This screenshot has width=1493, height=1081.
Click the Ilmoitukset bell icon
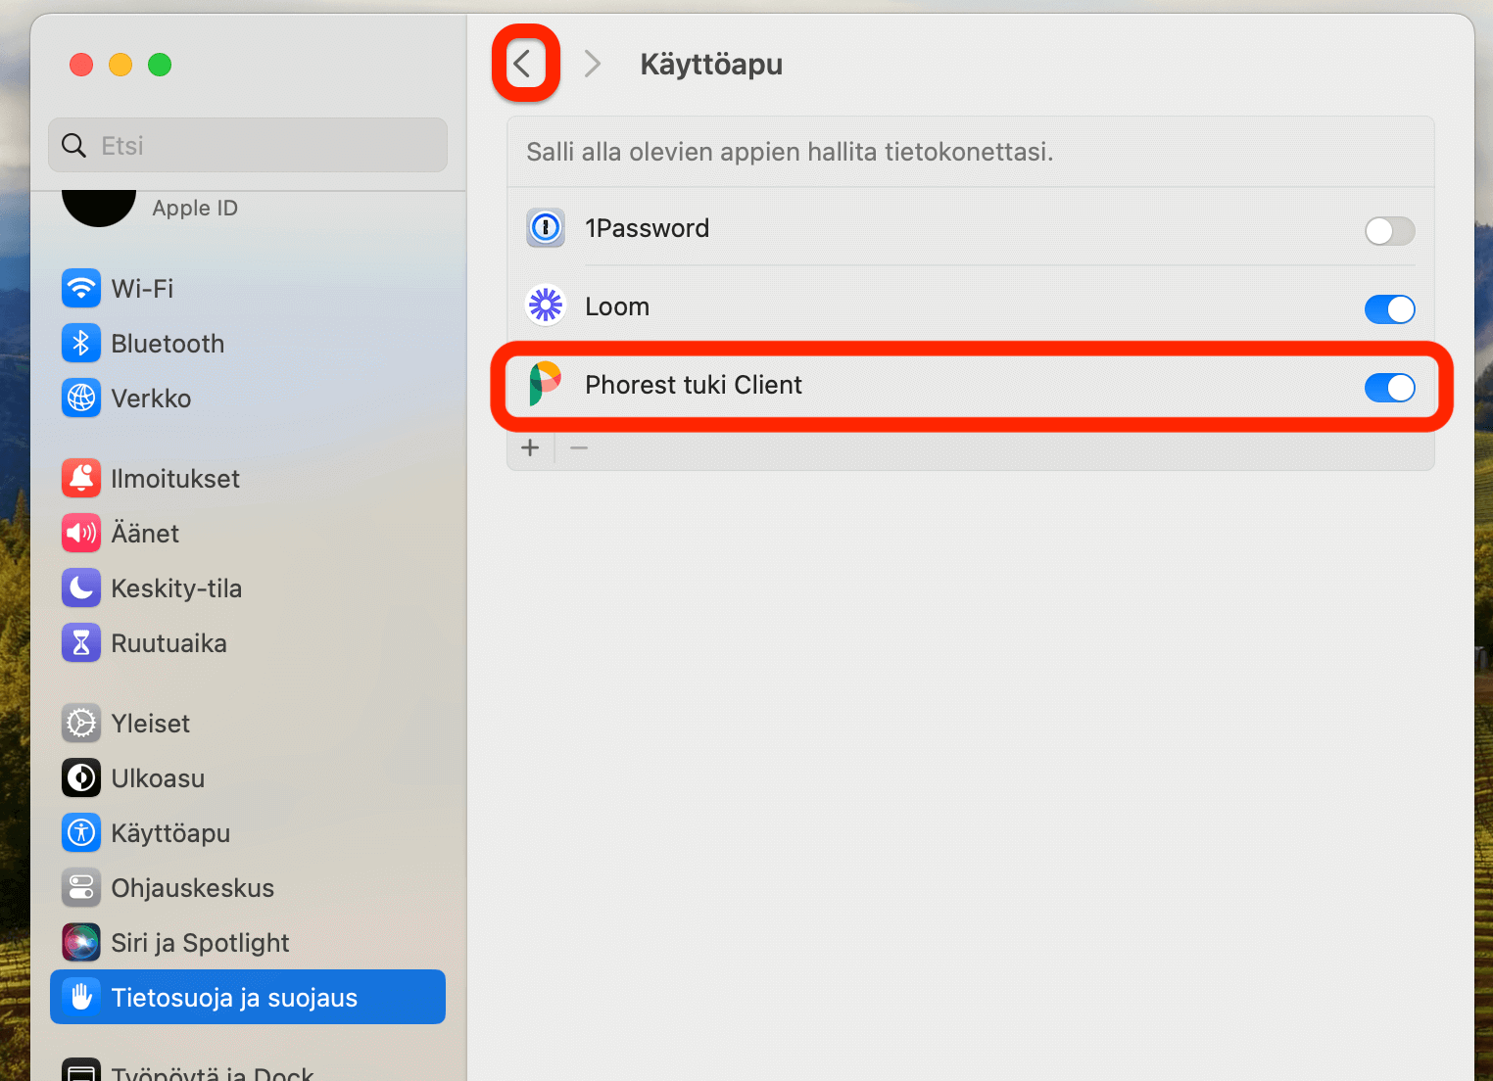[x=81, y=478]
